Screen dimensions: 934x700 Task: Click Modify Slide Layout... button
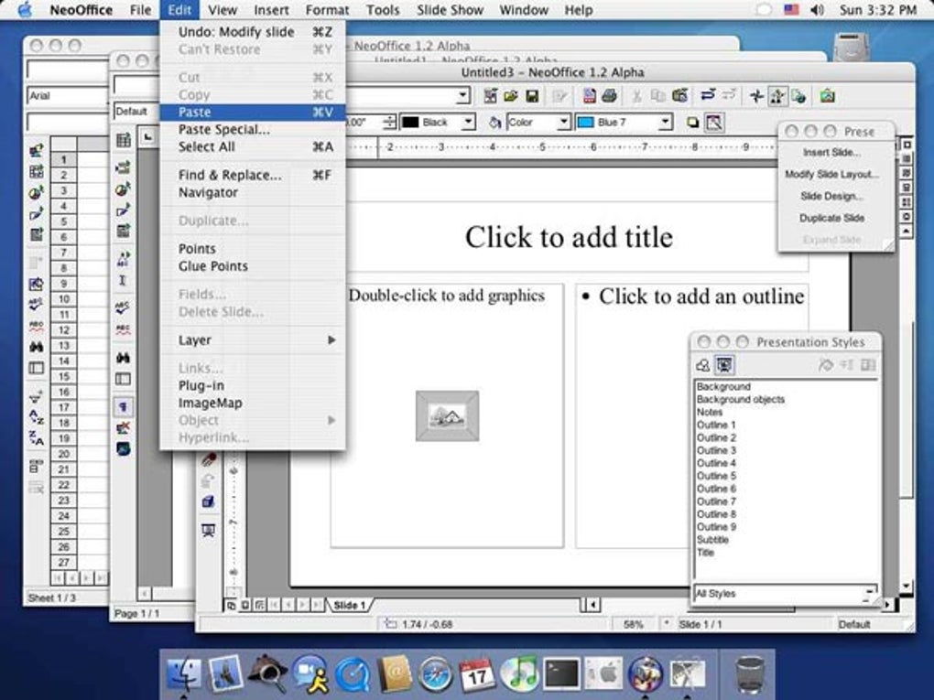tap(831, 174)
